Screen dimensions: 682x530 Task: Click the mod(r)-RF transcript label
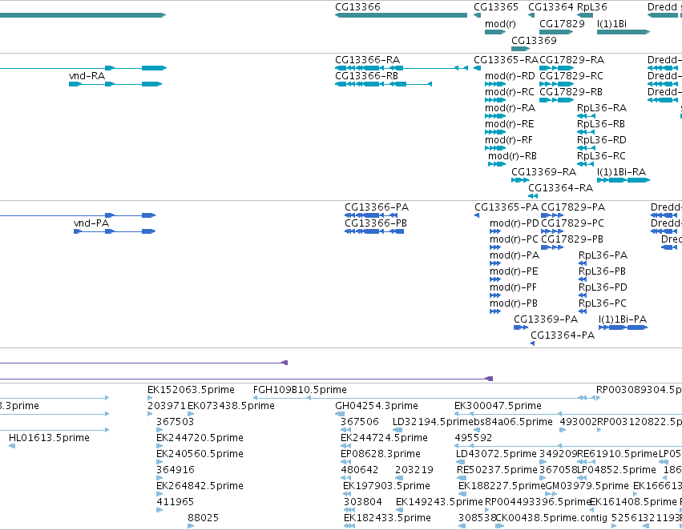(509, 140)
